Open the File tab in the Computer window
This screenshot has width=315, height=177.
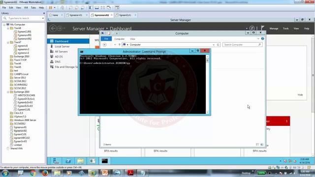[x=106, y=39]
